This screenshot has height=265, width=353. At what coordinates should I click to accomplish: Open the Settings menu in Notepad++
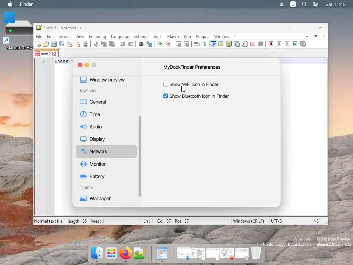coord(141,37)
